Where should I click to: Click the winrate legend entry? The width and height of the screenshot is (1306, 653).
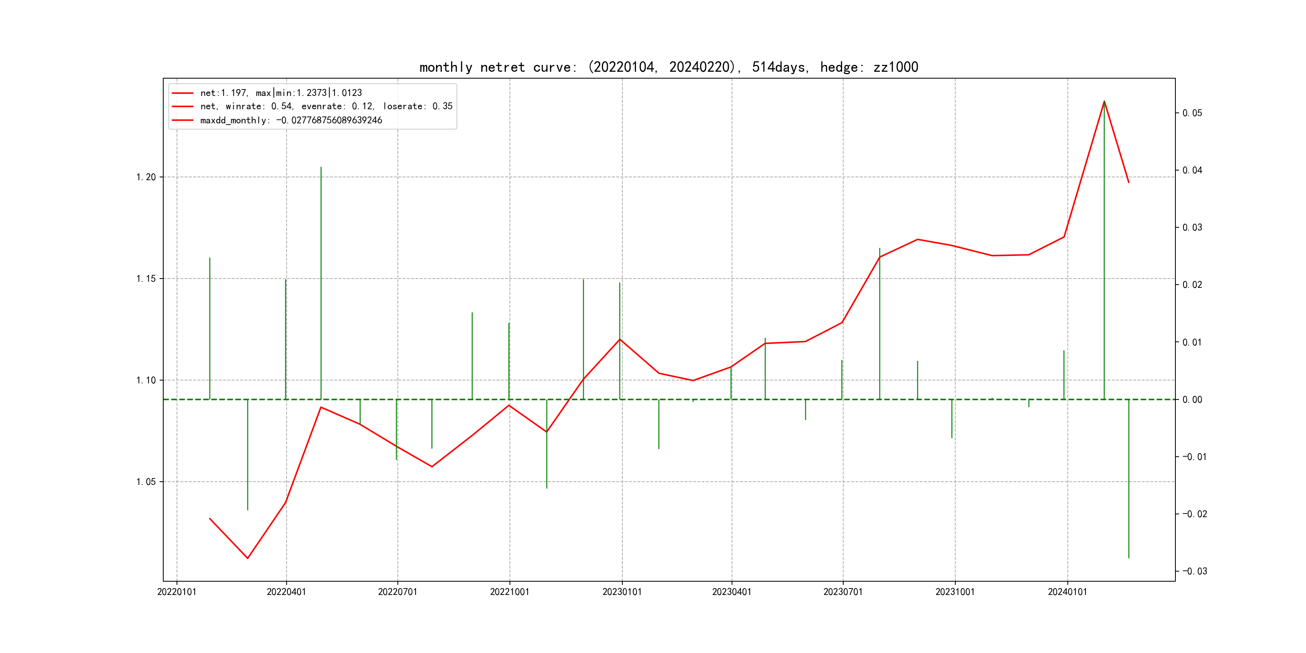click(x=326, y=106)
